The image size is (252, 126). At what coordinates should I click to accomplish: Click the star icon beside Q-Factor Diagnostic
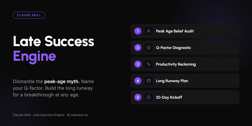point(148,48)
